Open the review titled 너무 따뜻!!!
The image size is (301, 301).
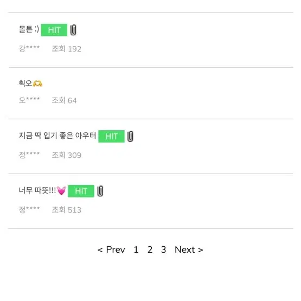point(37,190)
